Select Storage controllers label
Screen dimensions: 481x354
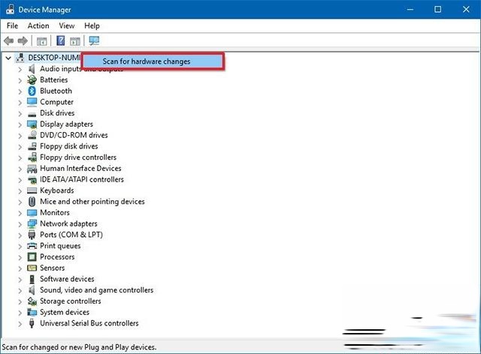71,301
